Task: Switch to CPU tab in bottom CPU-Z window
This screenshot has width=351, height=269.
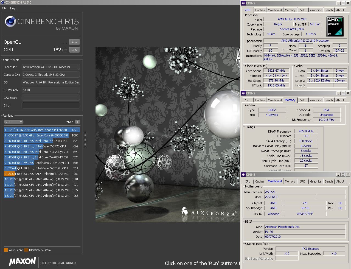Action: (248, 181)
